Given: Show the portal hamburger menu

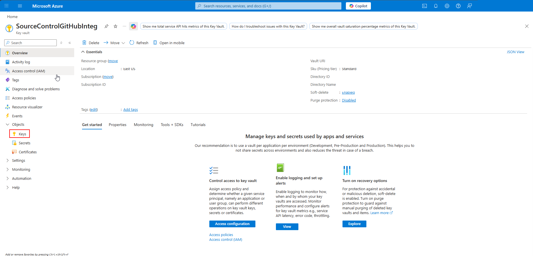Looking at the screenshot, I should coord(20,6).
